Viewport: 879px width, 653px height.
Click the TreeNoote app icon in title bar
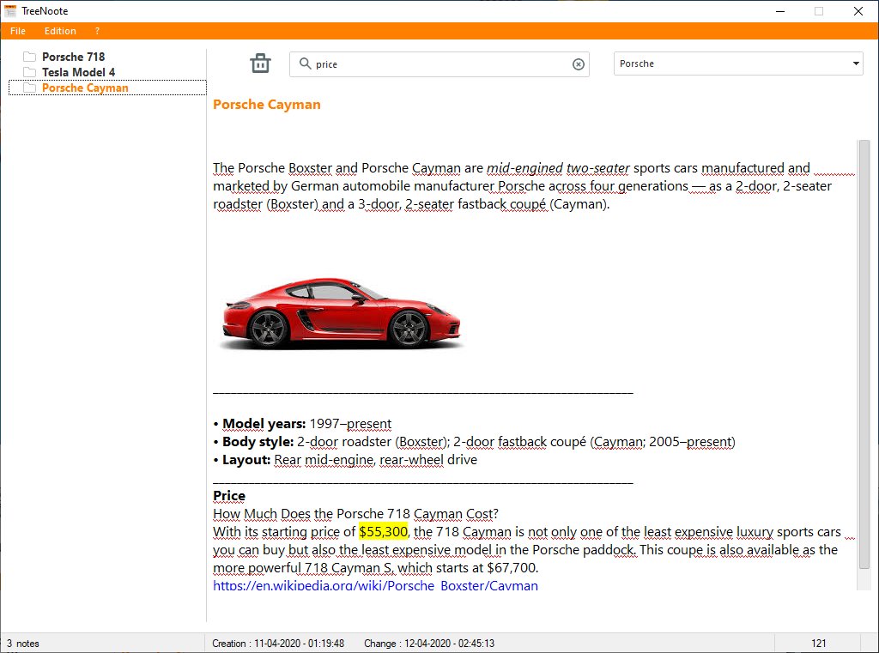10,10
